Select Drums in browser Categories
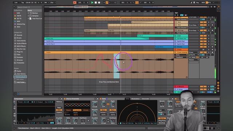The image size is (233, 131). [x=19, y=38]
